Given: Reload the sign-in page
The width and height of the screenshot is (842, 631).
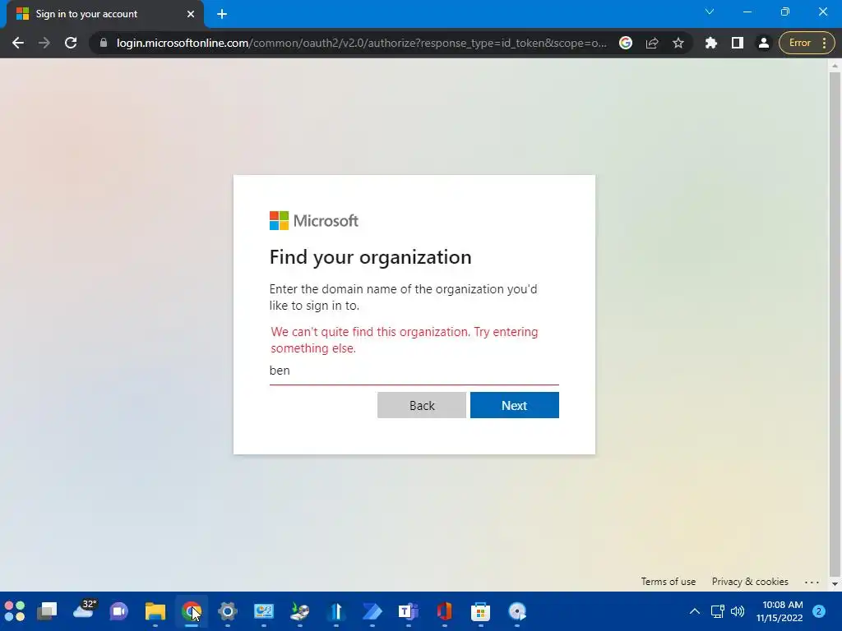Looking at the screenshot, I should click(71, 43).
